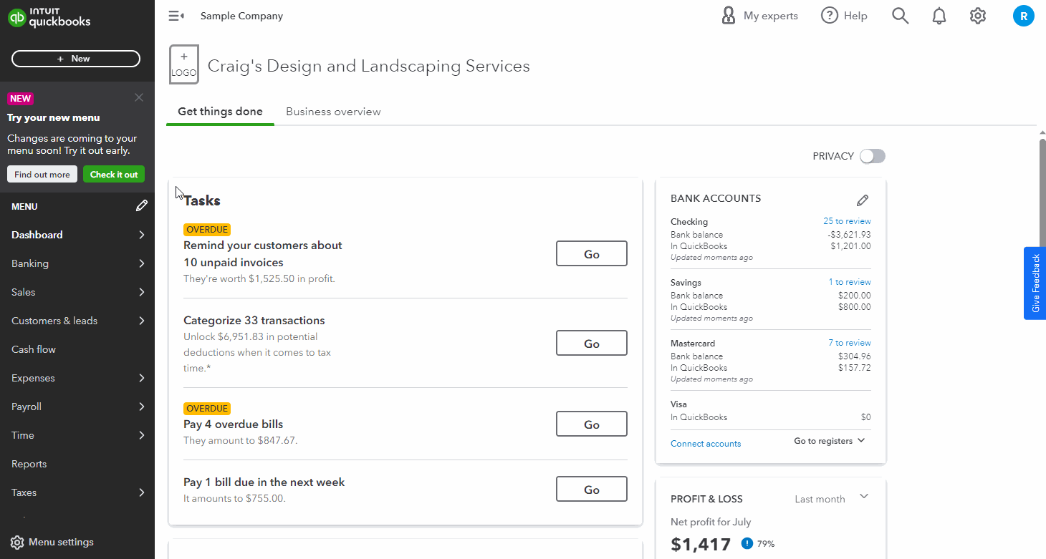Open the My experts person icon

tap(729, 16)
